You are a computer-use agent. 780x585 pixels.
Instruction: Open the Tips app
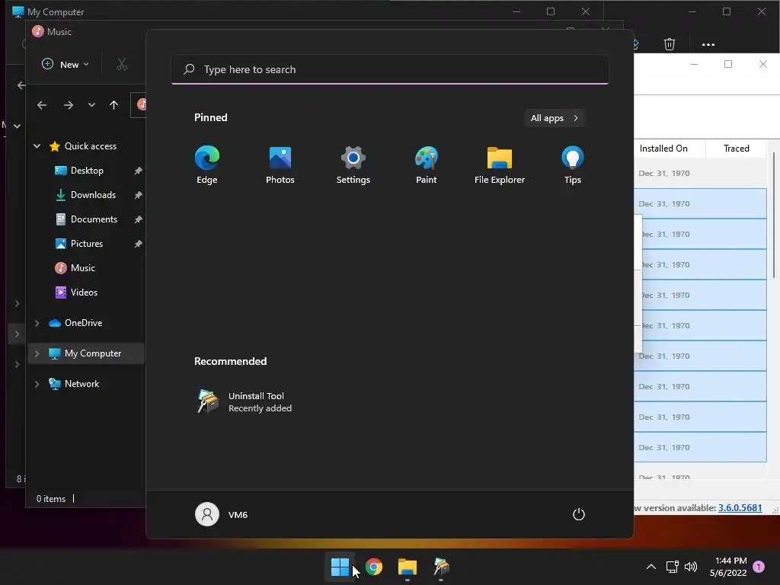coord(573,165)
